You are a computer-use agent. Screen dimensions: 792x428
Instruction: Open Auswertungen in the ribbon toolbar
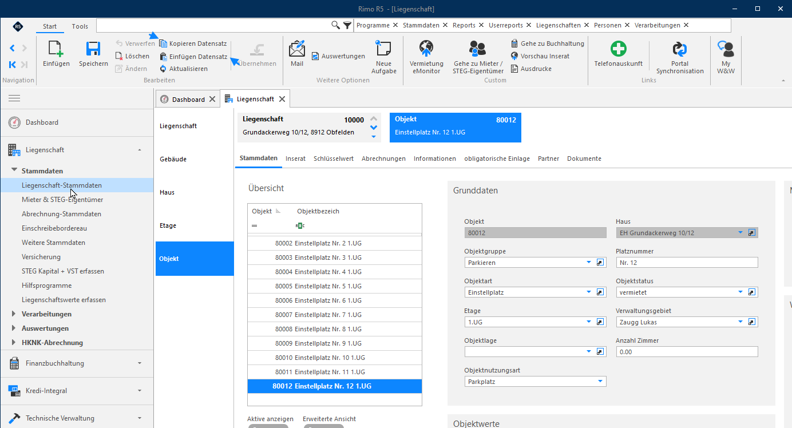coord(338,56)
